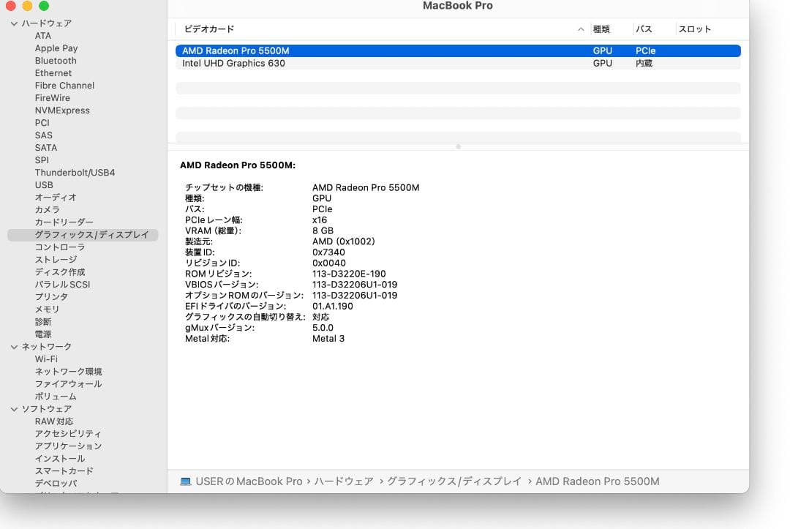The height and width of the screenshot is (529, 790).
Task: Sort the list by the 種類 column
Action: point(603,29)
